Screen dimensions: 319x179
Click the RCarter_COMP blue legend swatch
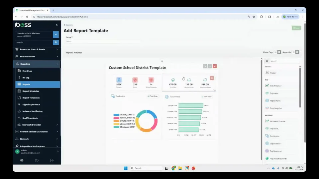tap(116, 115)
